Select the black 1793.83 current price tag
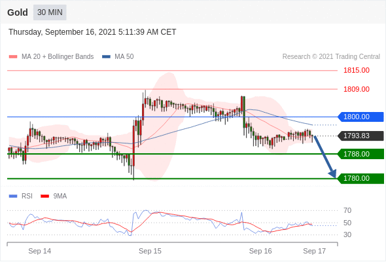Screen dimensions: 386x262 pyautogui.click(x=360, y=136)
